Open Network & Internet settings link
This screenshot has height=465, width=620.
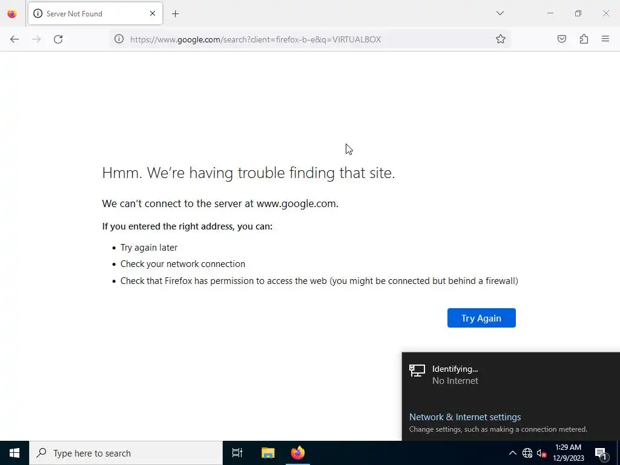(464, 417)
